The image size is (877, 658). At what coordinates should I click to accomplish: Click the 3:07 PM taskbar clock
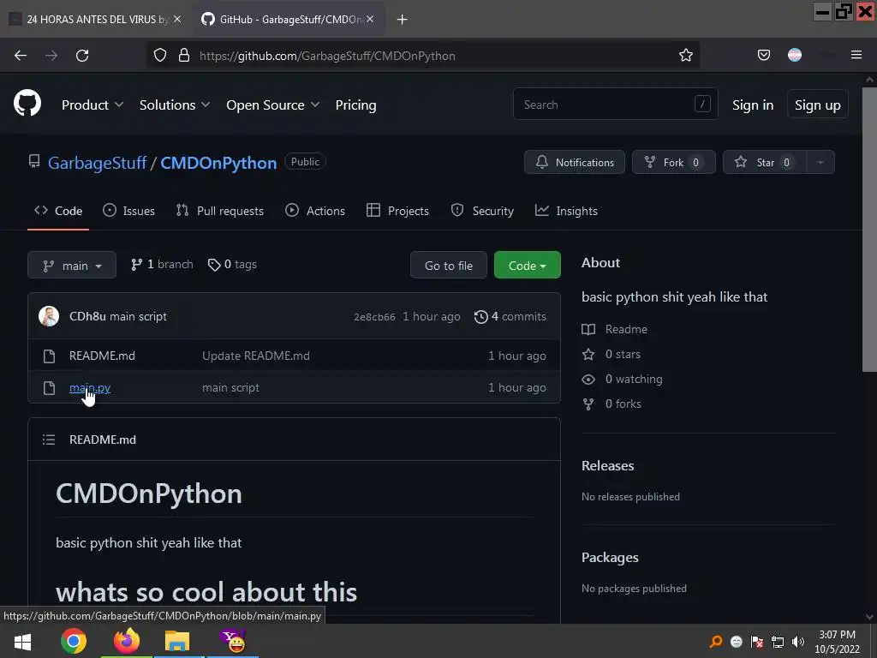pos(837,642)
